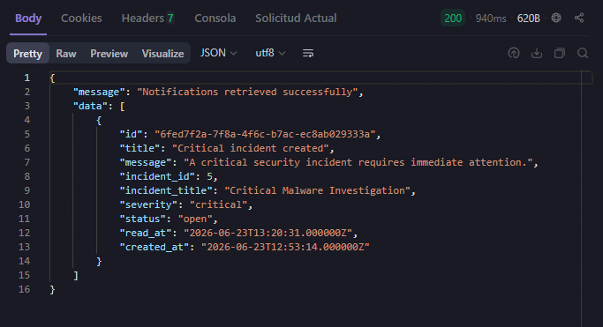Click the globe network icon
Viewport: 603px width, 327px height.
(556, 18)
